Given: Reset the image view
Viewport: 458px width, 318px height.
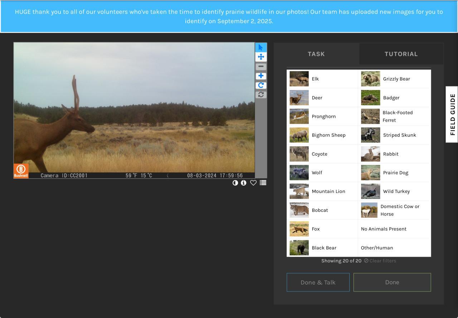Looking at the screenshot, I should click(261, 95).
